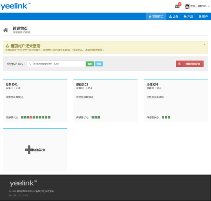
Task: Click first green sensor square in 设备名01
Action: coord(22,117)
